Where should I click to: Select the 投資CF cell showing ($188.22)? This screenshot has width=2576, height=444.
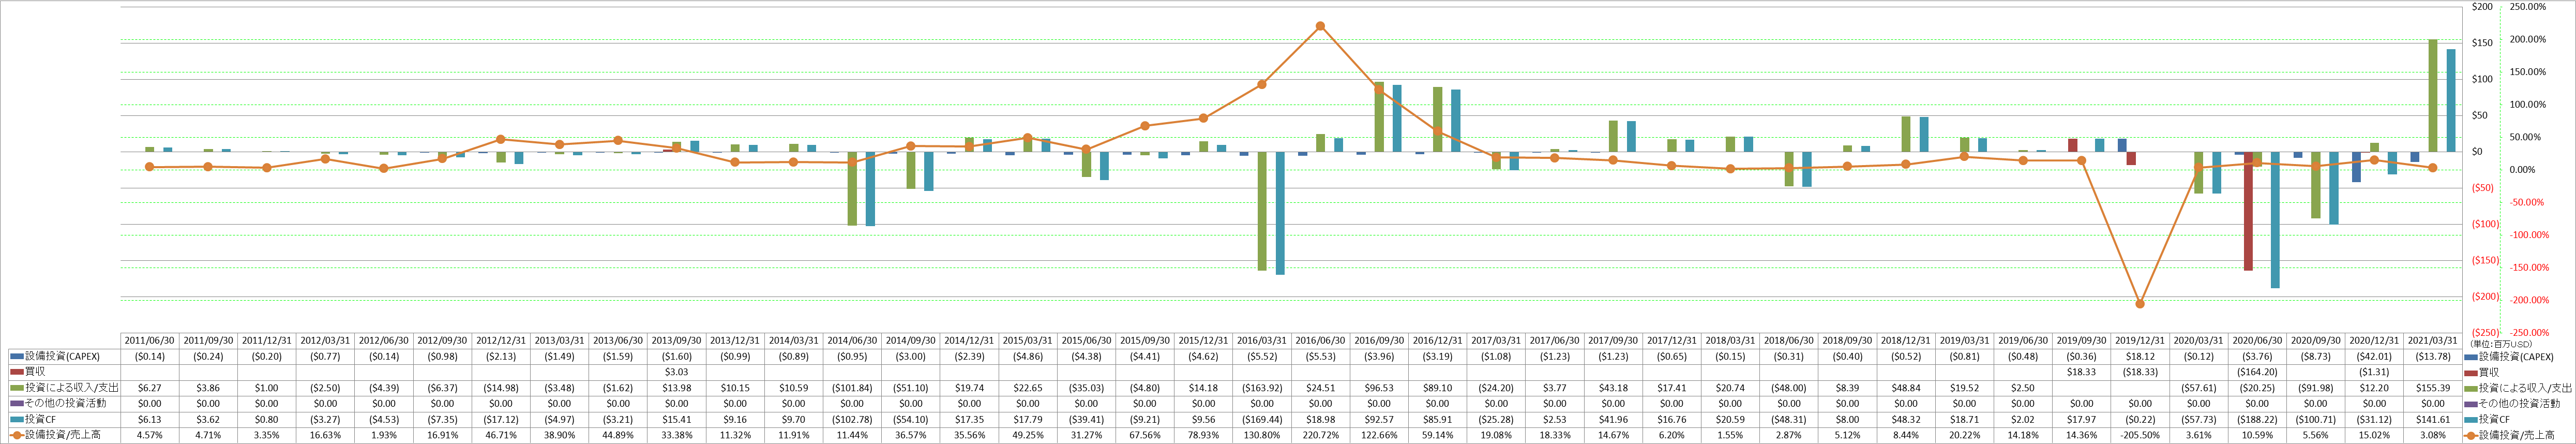coord(2257,420)
